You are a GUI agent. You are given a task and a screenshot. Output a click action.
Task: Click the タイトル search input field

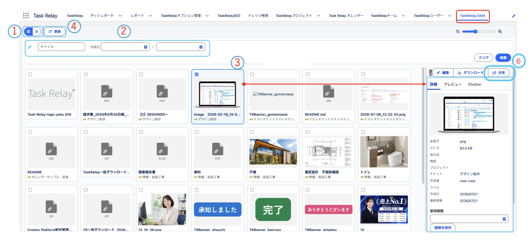tap(61, 47)
